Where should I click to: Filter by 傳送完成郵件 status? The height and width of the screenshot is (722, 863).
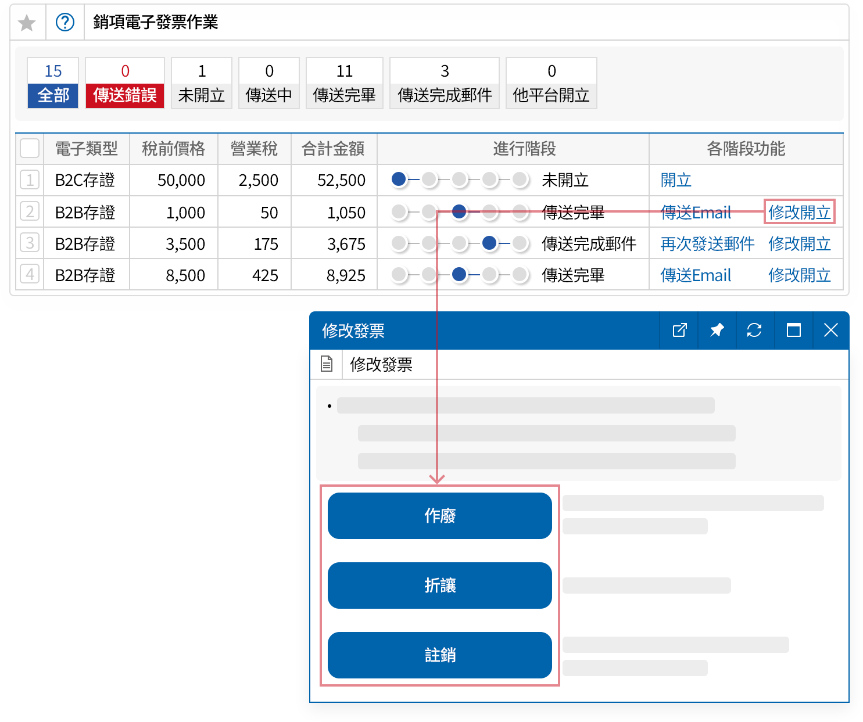click(445, 83)
